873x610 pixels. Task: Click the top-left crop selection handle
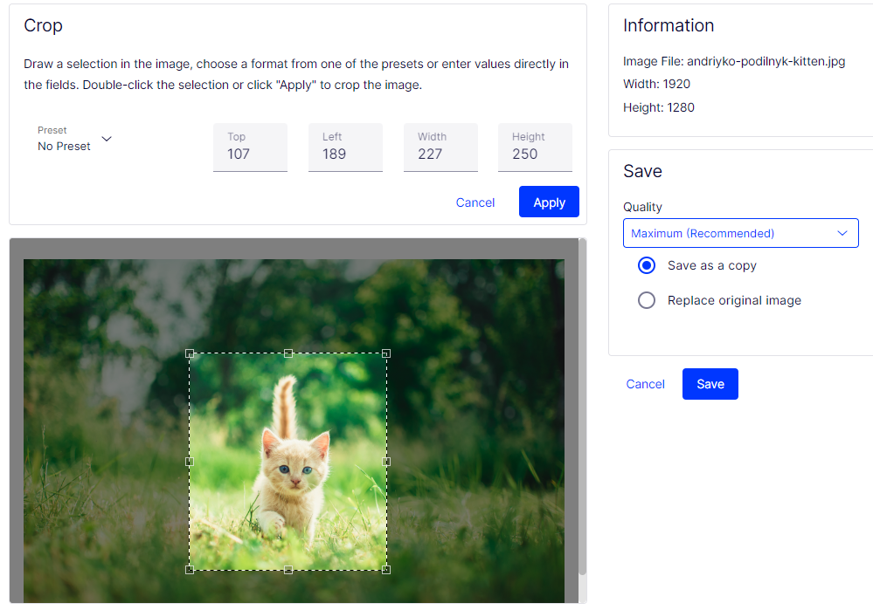click(190, 353)
